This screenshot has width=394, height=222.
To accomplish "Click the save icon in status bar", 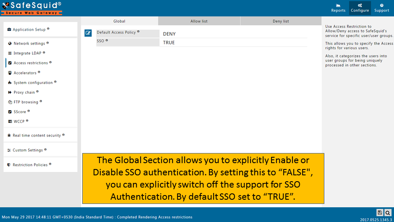I will 380,213.
